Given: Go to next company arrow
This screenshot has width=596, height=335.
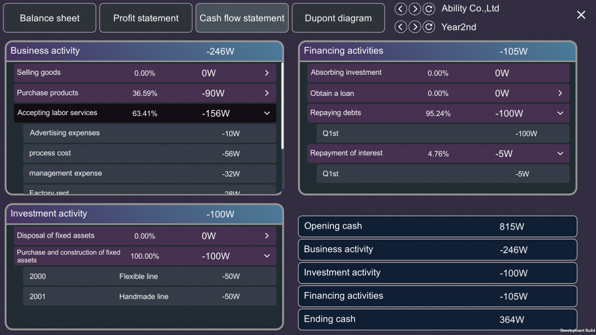Looking at the screenshot, I should [414, 9].
